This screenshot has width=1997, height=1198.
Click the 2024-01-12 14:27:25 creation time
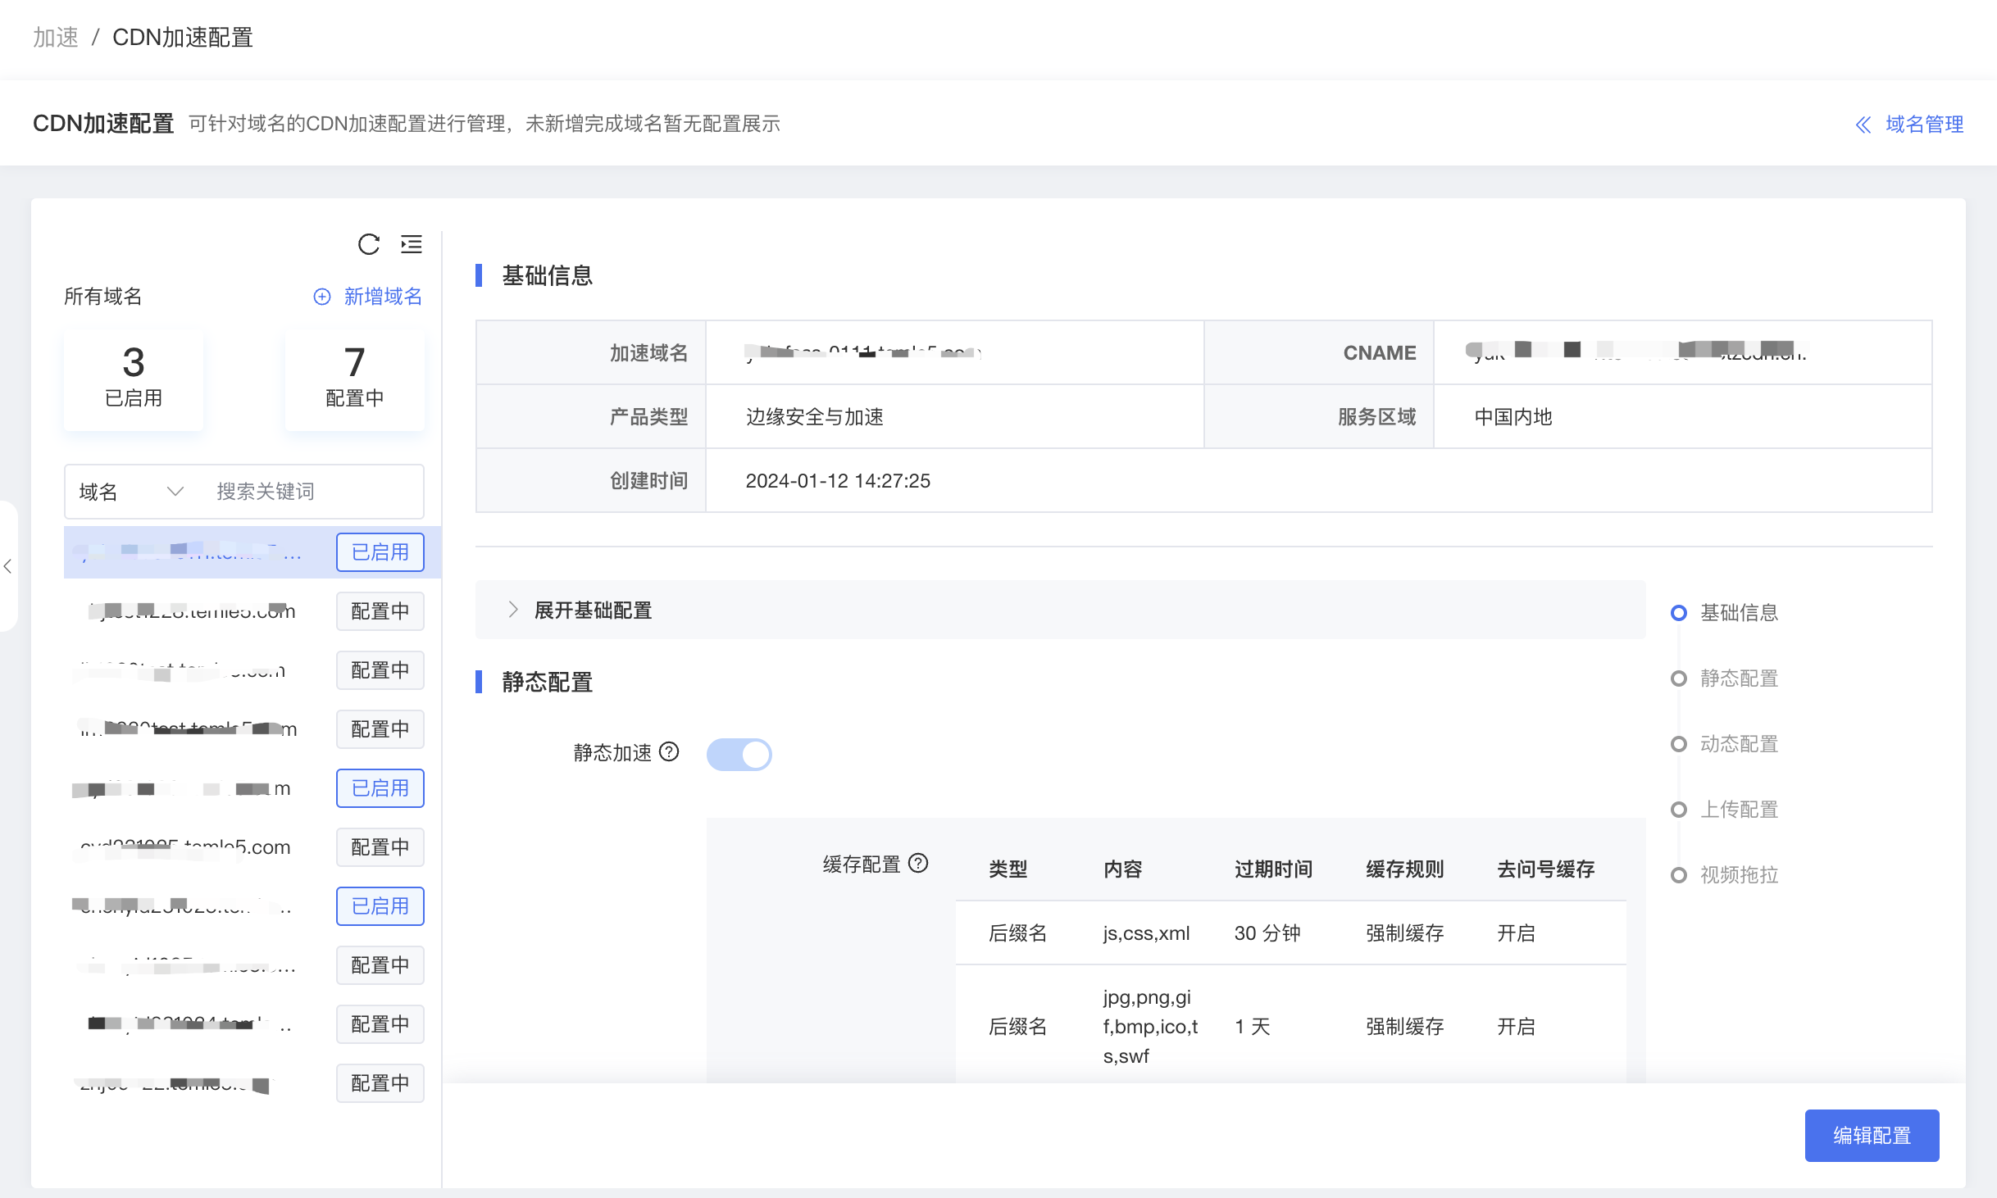pos(838,481)
